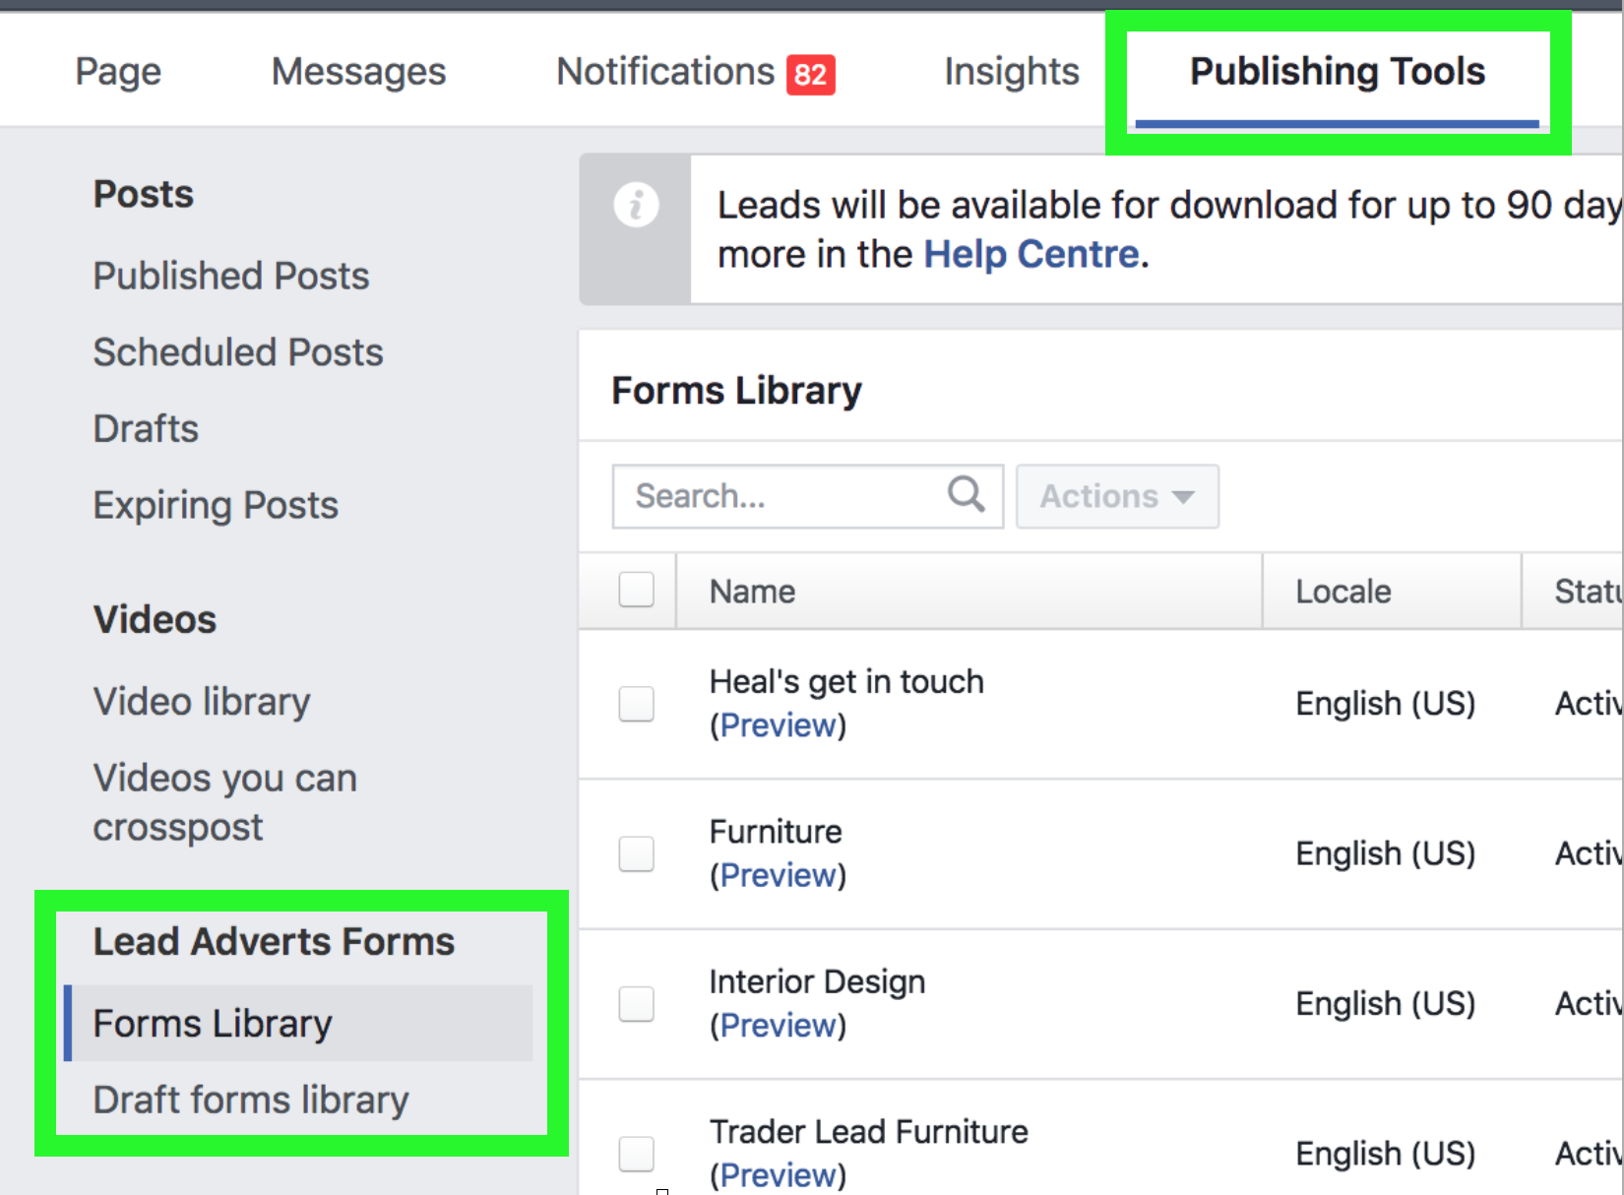The width and height of the screenshot is (1624, 1195).
Task: Switch to the Page tab
Action: coord(118,72)
